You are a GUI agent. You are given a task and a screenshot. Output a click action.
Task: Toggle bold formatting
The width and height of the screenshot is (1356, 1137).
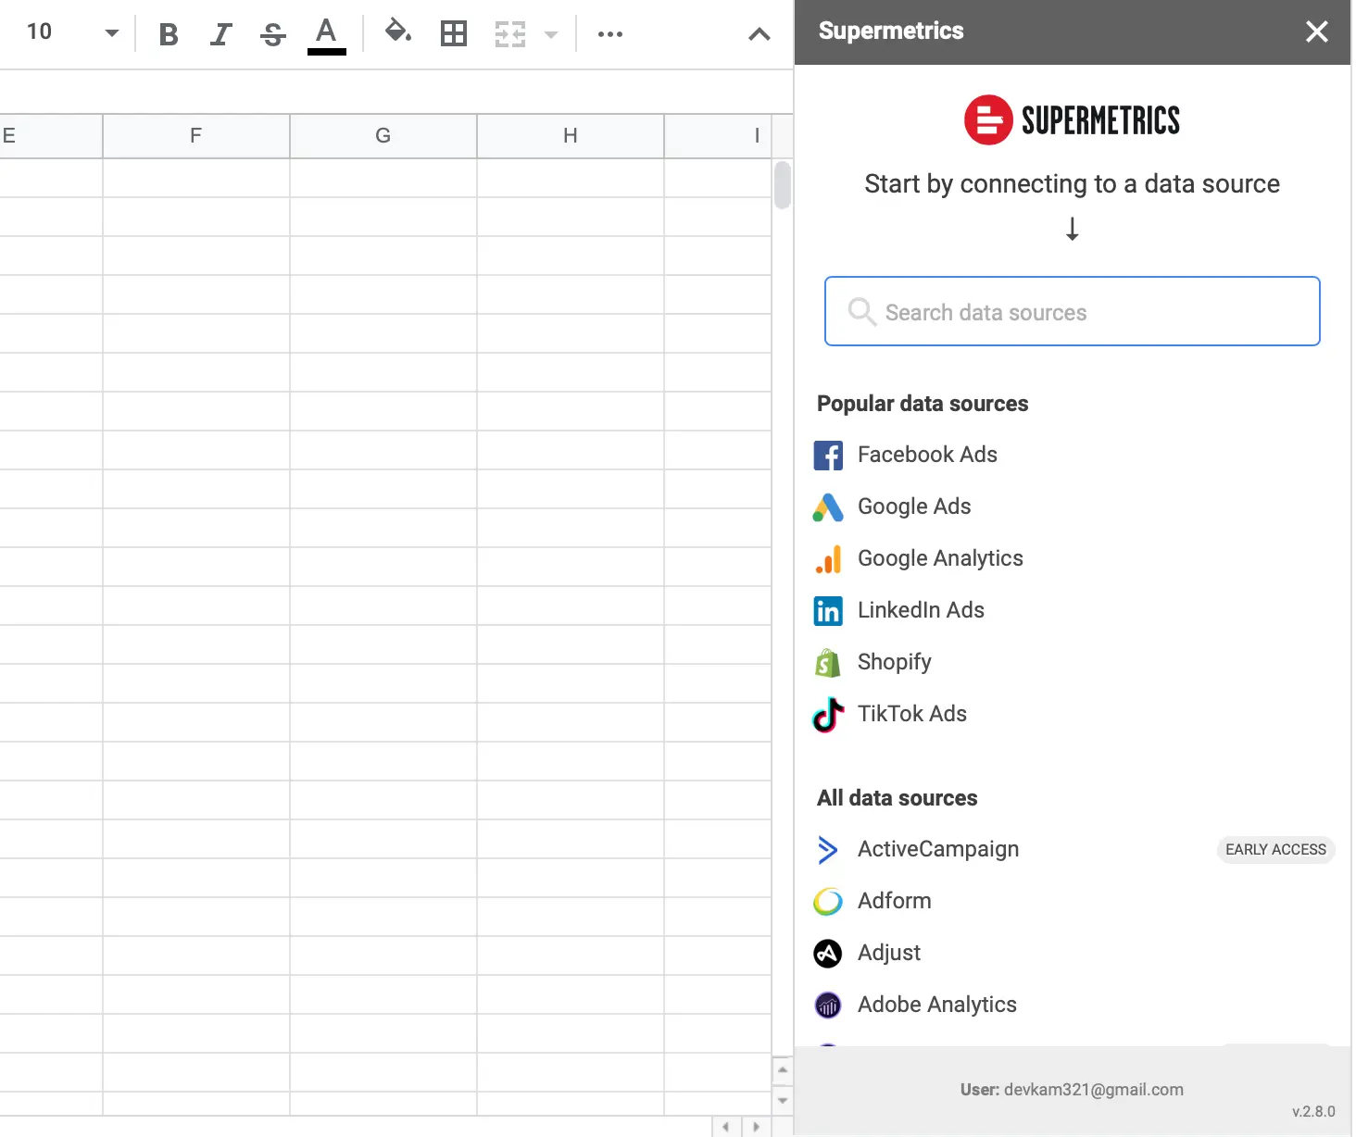(169, 34)
